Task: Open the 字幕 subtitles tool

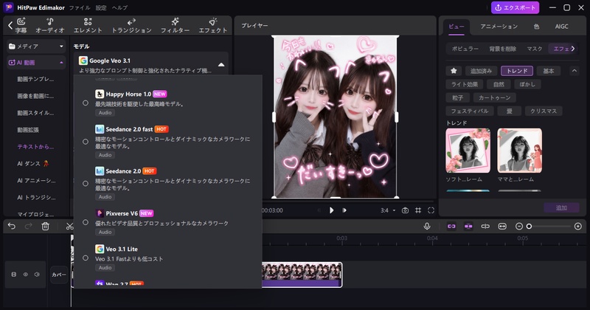Action: (21, 26)
